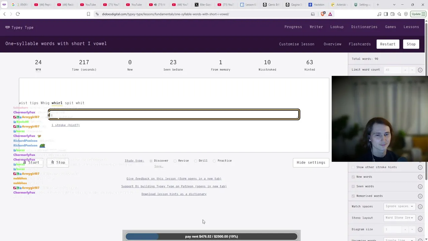Show info for Match spaces setting

pyautogui.click(x=420, y=207)
